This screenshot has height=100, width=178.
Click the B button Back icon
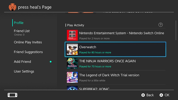click(x=143, y=95)
